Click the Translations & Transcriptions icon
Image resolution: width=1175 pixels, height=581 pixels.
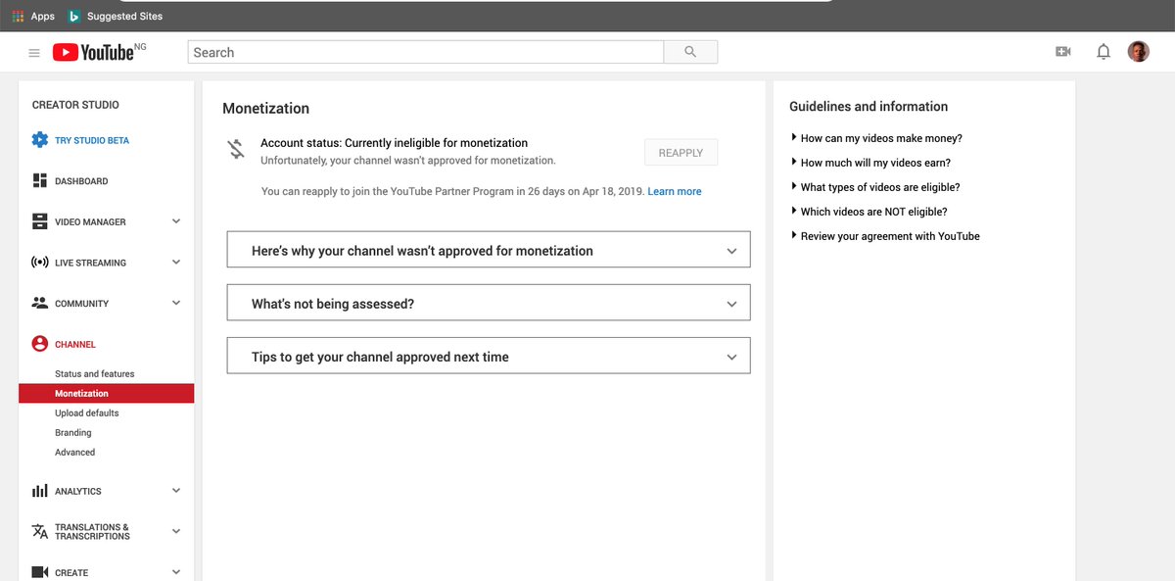click(40, 531)
